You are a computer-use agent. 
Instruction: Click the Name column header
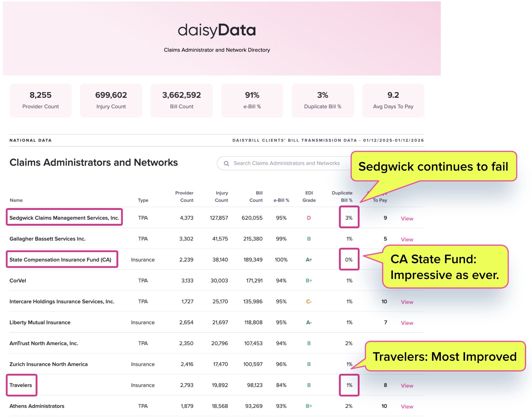click(16, 200)
